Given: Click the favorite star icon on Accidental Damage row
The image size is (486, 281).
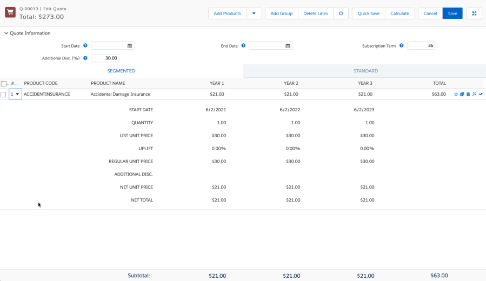Looking at the screenshot, I should click(456, 94).
